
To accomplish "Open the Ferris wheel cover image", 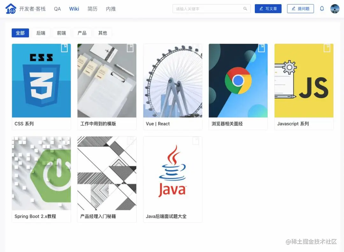I will 173,81.
